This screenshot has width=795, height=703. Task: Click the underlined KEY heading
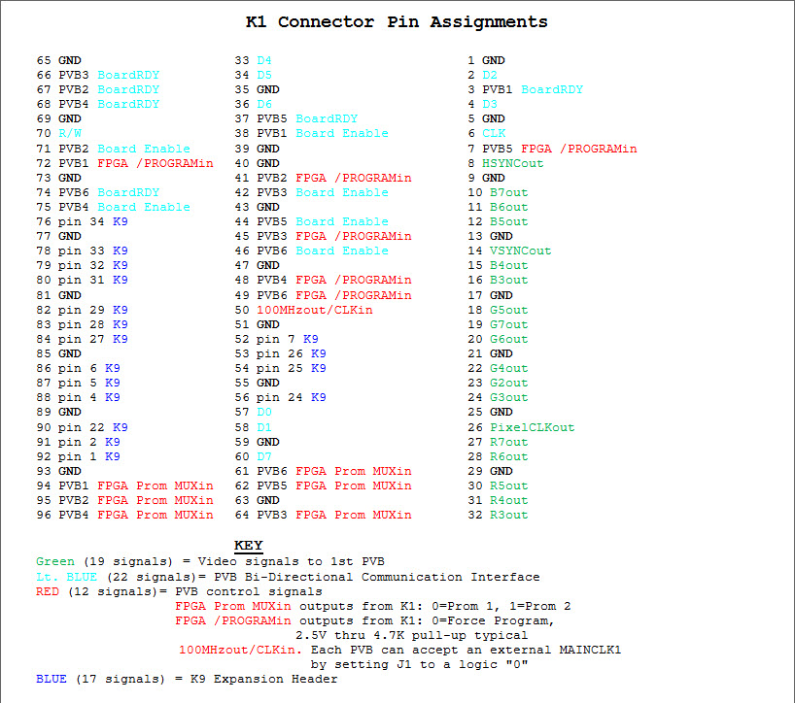pyautogui.click(x=249, y=545)
